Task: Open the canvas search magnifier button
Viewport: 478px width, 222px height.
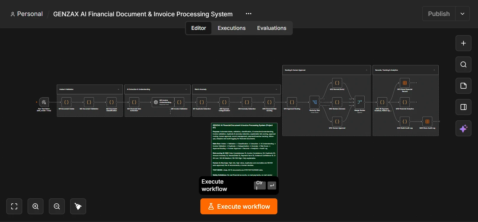Action: [x=463, y=64]
